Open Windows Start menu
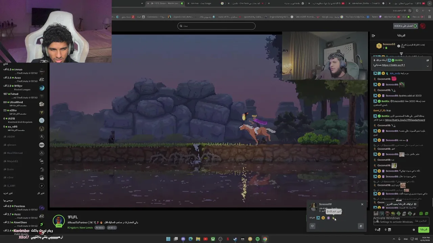The height and width of the screenshot is (243, 433). 168,239
